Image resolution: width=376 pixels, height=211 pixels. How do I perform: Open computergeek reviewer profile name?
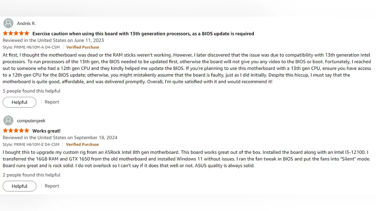[x=31, y=121]
